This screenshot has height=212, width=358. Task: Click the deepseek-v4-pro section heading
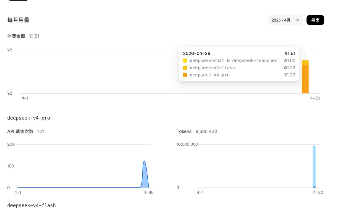29,118
